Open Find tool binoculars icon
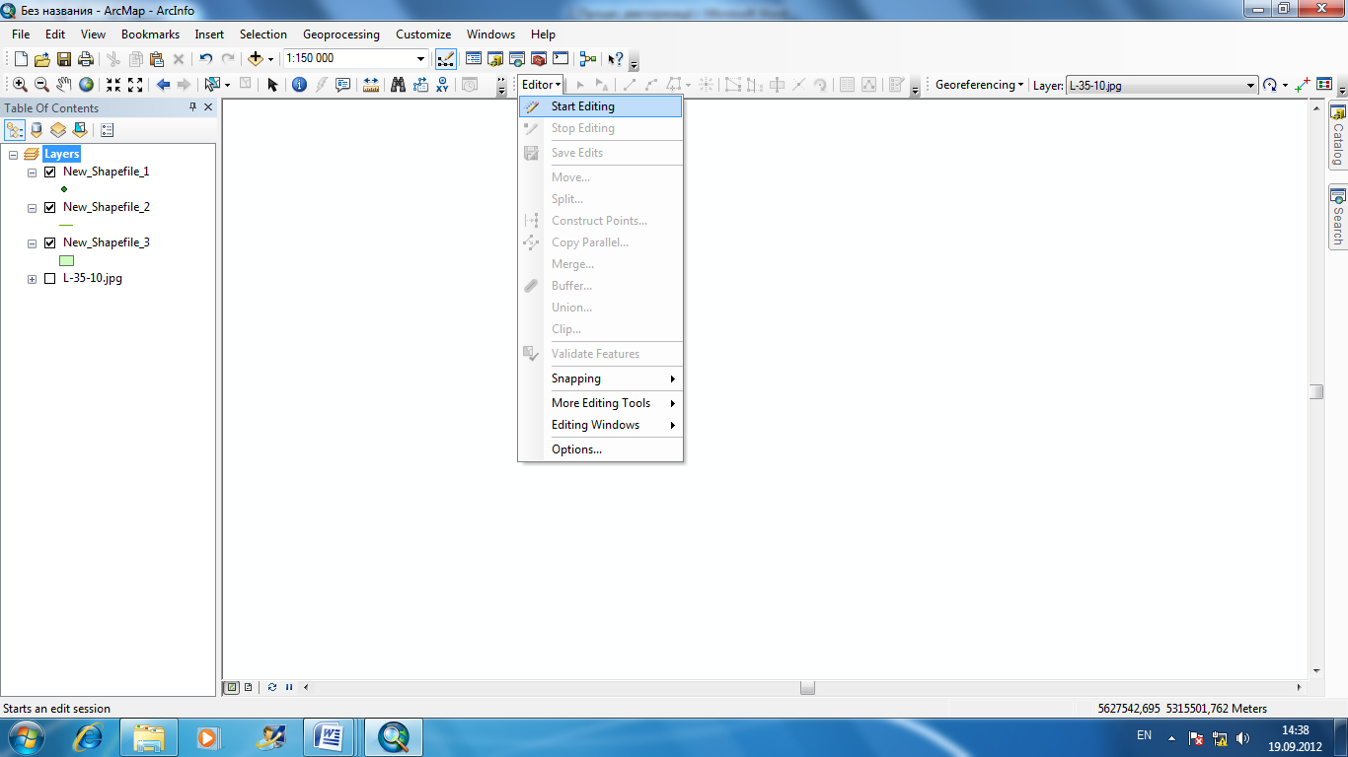The width and height of the screenshot is (1348, 757). pos(399,85)
